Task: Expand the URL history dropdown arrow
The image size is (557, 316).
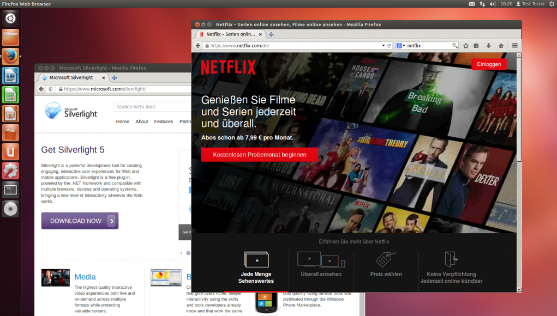Action: pyautogui.click(x=383, y=46)
